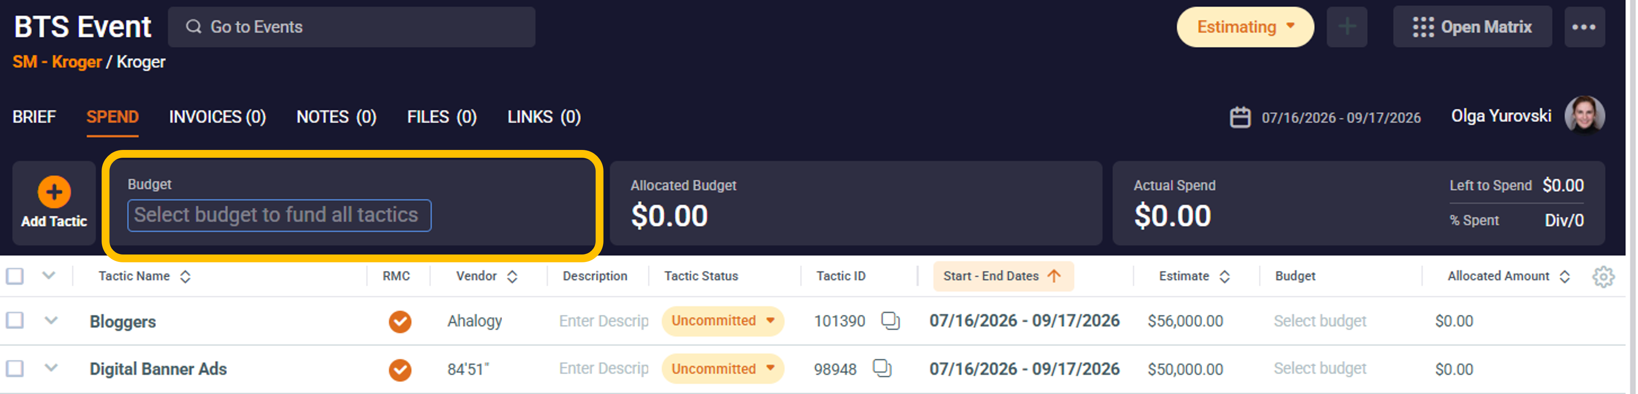This screenshot has width=1638, height=394.
Task: Click the SM - Kroger breadcrumb link
Action: (x=57, y=62)
